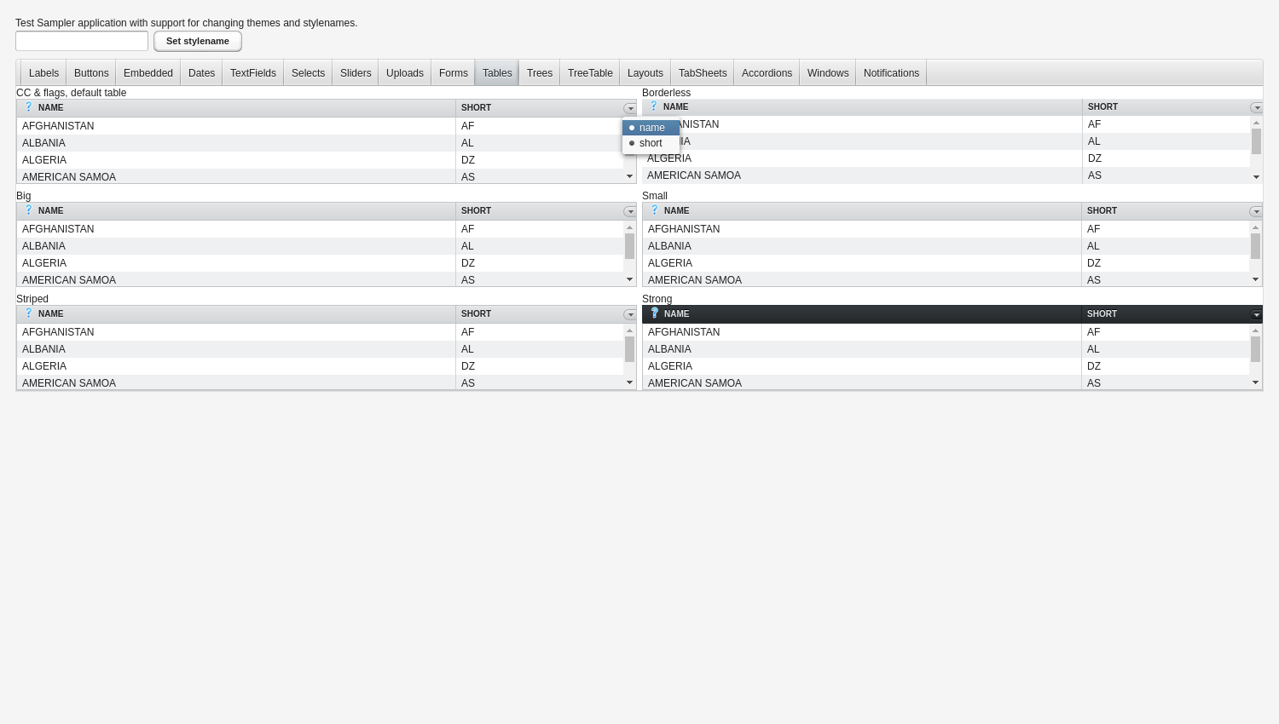Select the Tables tab
Viewport: 1279px width, 724px height.
pos(497,73)
